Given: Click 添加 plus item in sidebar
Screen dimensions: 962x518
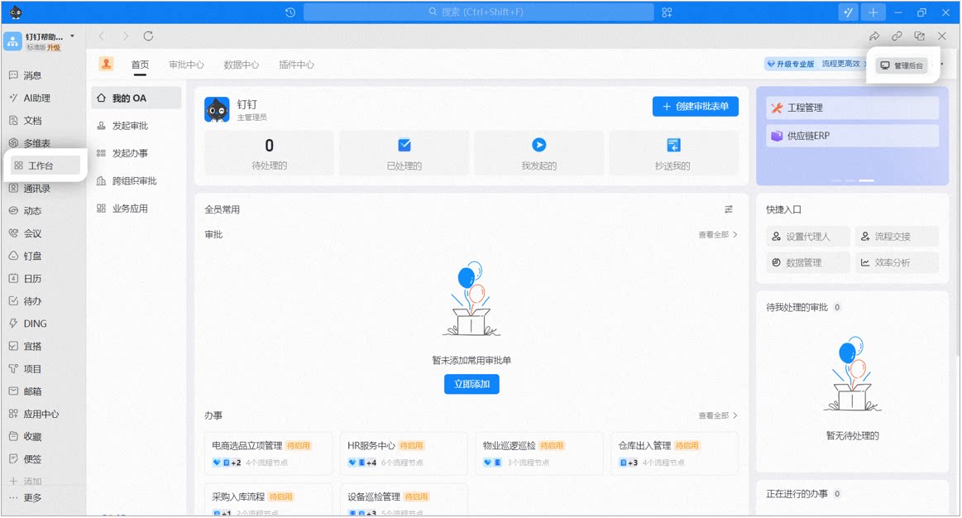Looking at the screenshot, I should tap(26, 481).
